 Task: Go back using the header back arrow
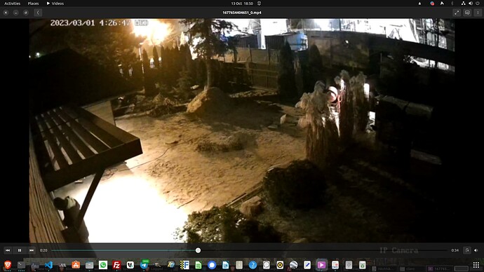tap(38, 13)
